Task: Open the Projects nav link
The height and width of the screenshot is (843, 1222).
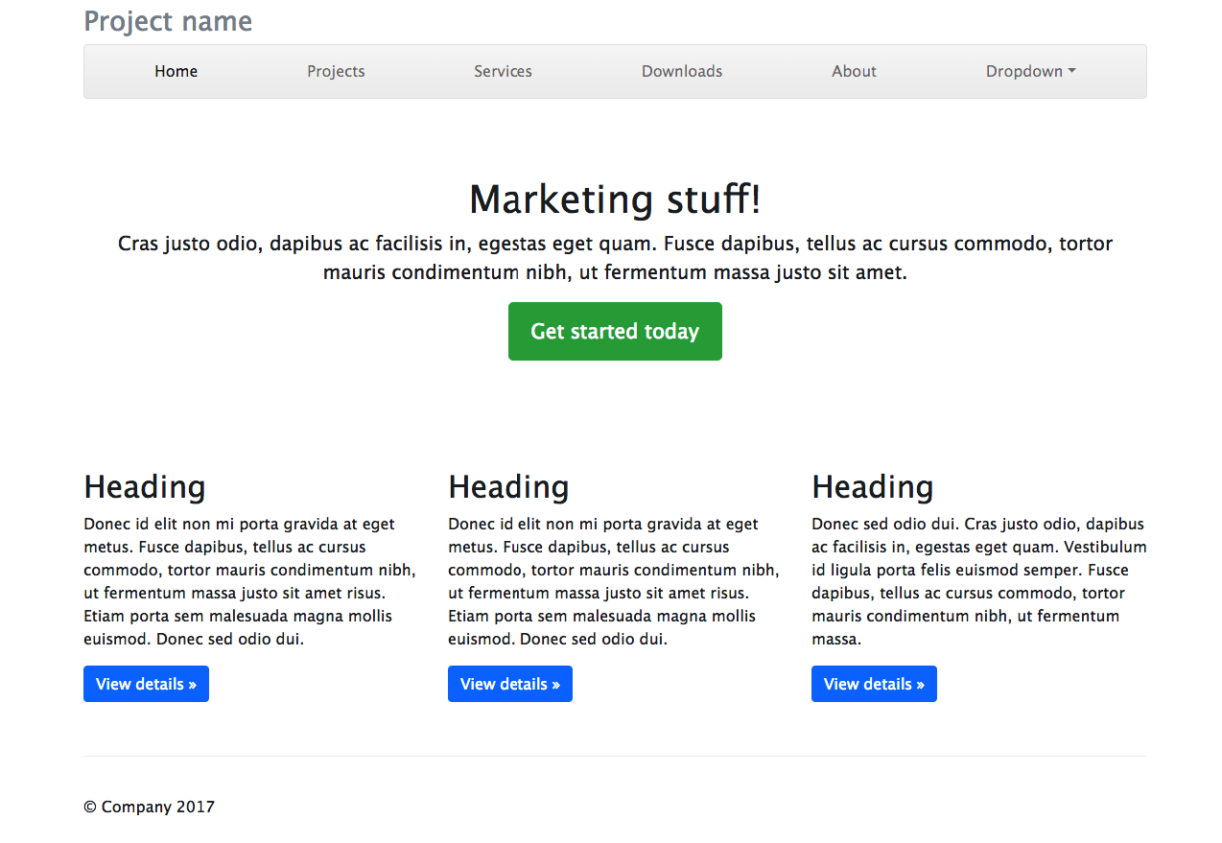Action: [336, 71]
